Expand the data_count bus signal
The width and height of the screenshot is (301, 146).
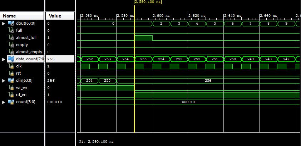[3, 59]
